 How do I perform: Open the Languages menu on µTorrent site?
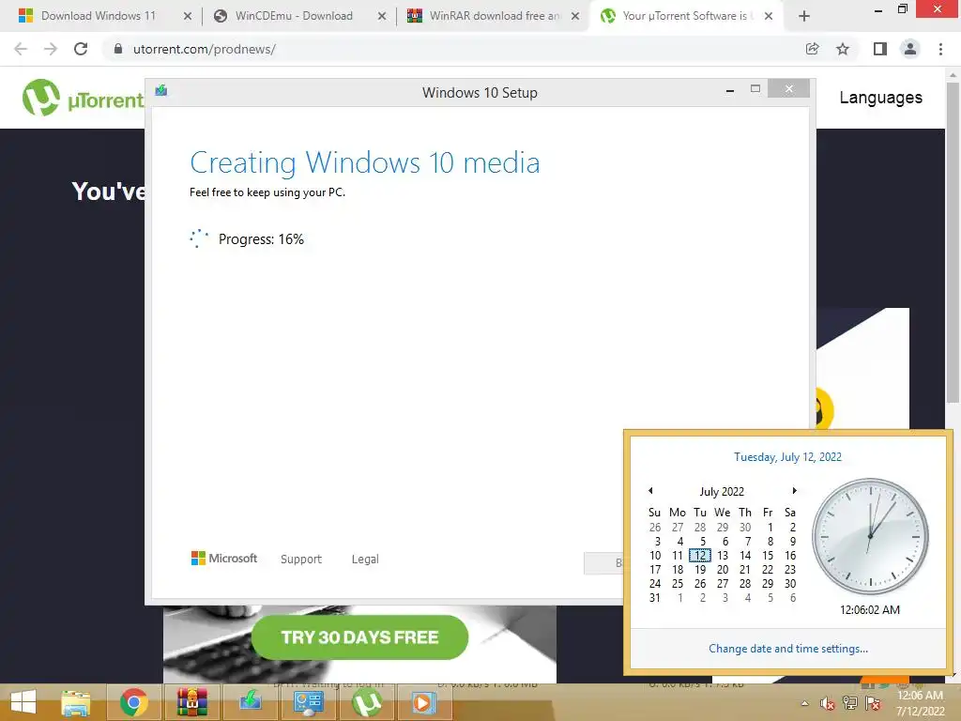click(880, 98)
